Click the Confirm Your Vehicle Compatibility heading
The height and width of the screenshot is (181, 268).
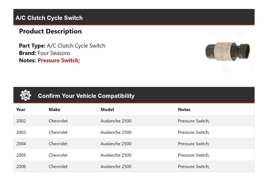[x=86, y=96]
